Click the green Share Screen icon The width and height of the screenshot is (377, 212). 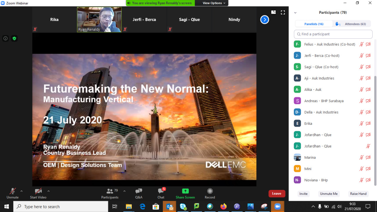185,191
